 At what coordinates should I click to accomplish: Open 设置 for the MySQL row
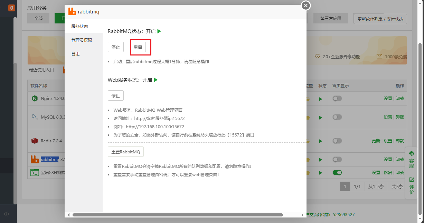tap(388, 117)
